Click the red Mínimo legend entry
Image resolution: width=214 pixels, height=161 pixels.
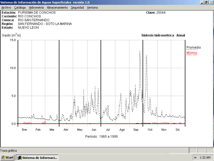192,53
